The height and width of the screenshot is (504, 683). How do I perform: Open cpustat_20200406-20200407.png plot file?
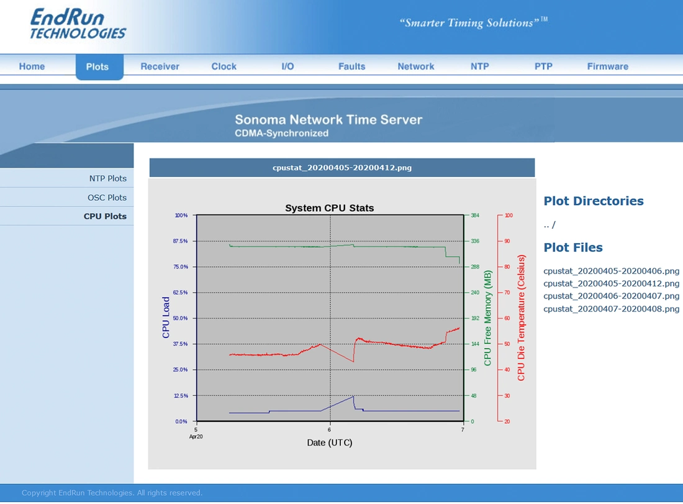pos(611,296)
